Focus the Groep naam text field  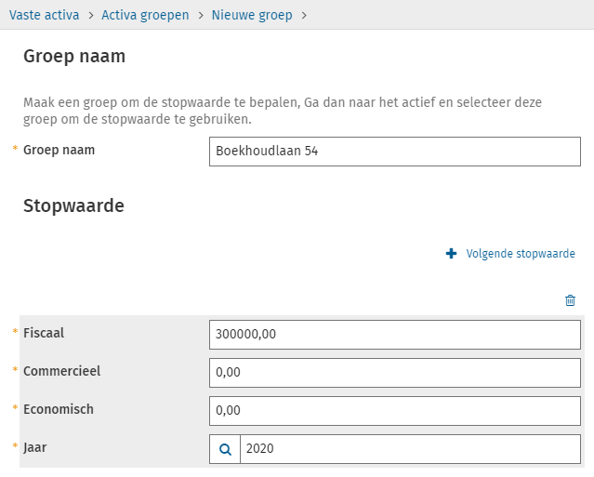pyautogui.click(x=395, y=152)
